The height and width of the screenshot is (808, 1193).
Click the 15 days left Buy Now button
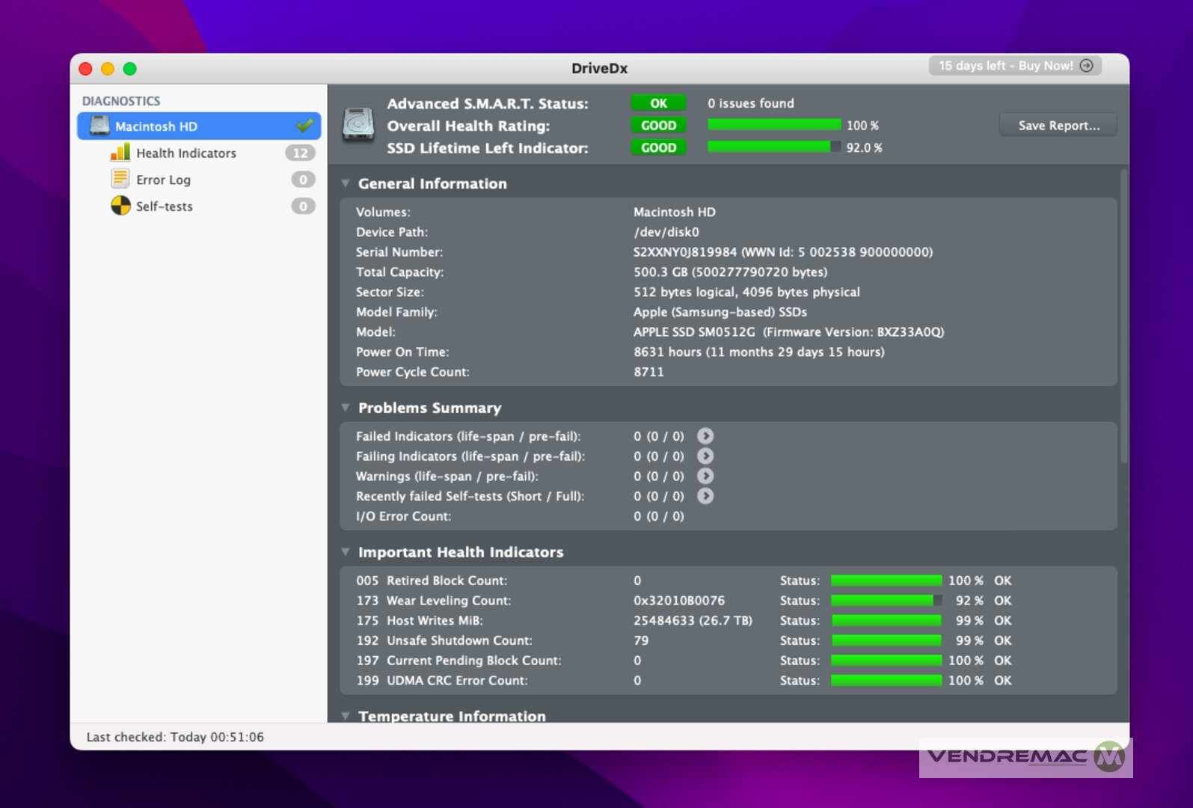click(1014, 66)
